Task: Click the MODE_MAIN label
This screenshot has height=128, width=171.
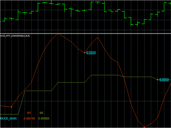Action: pyautogui.click(x=9, y=118)
